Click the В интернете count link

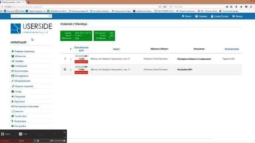click(112, 33)
